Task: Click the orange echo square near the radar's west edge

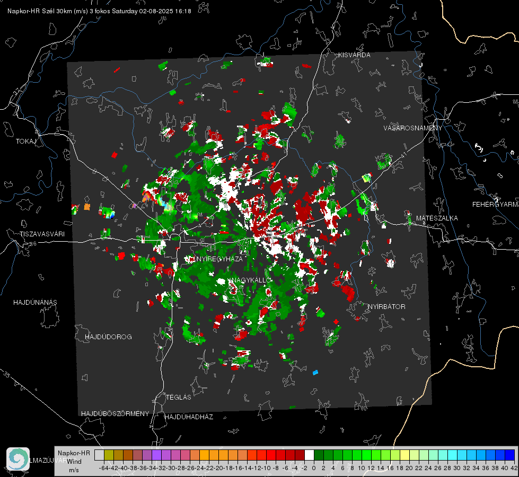Action: [87, 207]
